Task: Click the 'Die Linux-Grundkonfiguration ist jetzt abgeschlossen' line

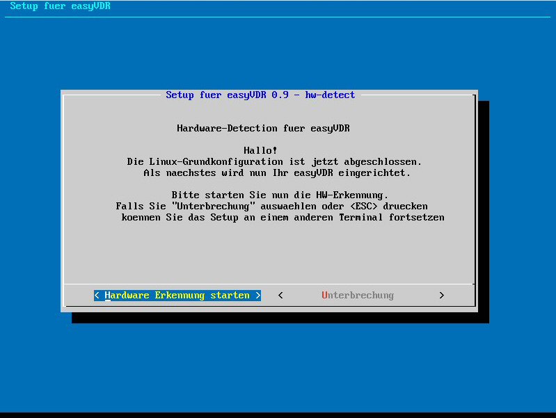Action: point(274,161)
